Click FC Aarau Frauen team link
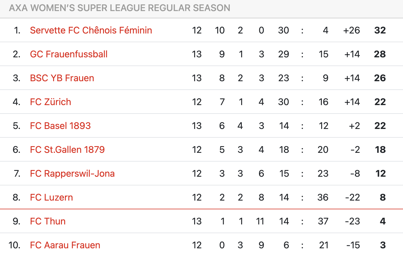Image resolution: width=403 pixels, height=255 pixels. point(65,245)
